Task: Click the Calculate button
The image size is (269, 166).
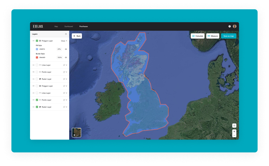Action: (x=198, y=36)
